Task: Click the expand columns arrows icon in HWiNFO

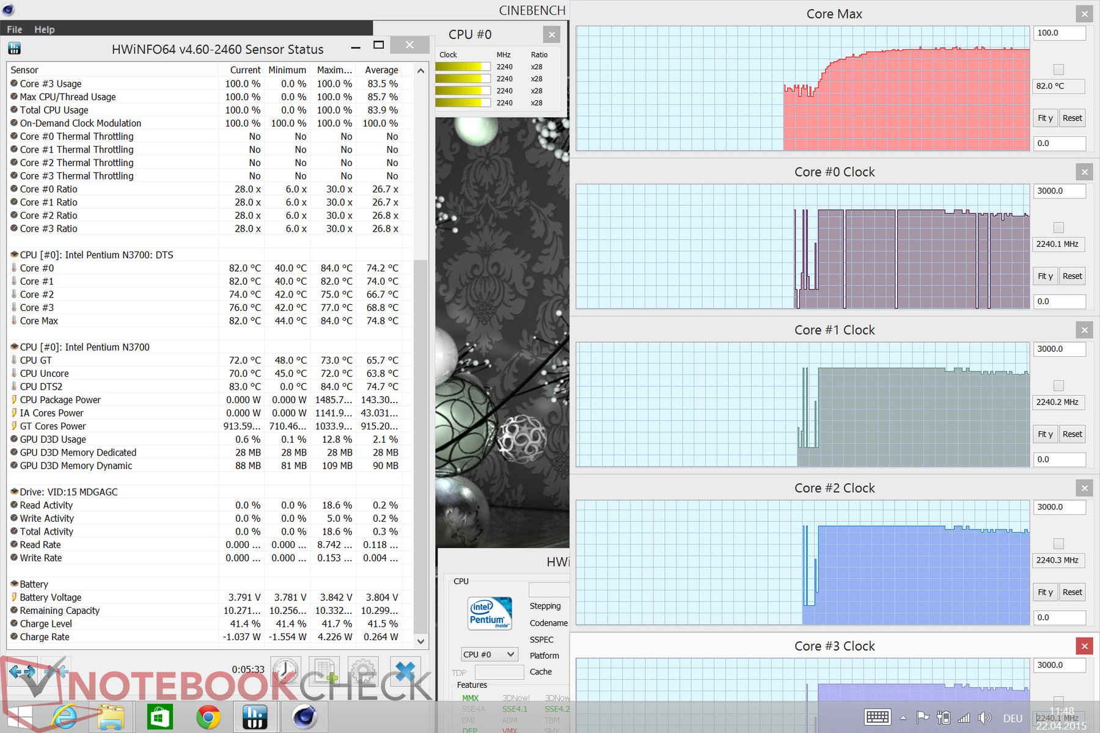Action: [23, 671]
